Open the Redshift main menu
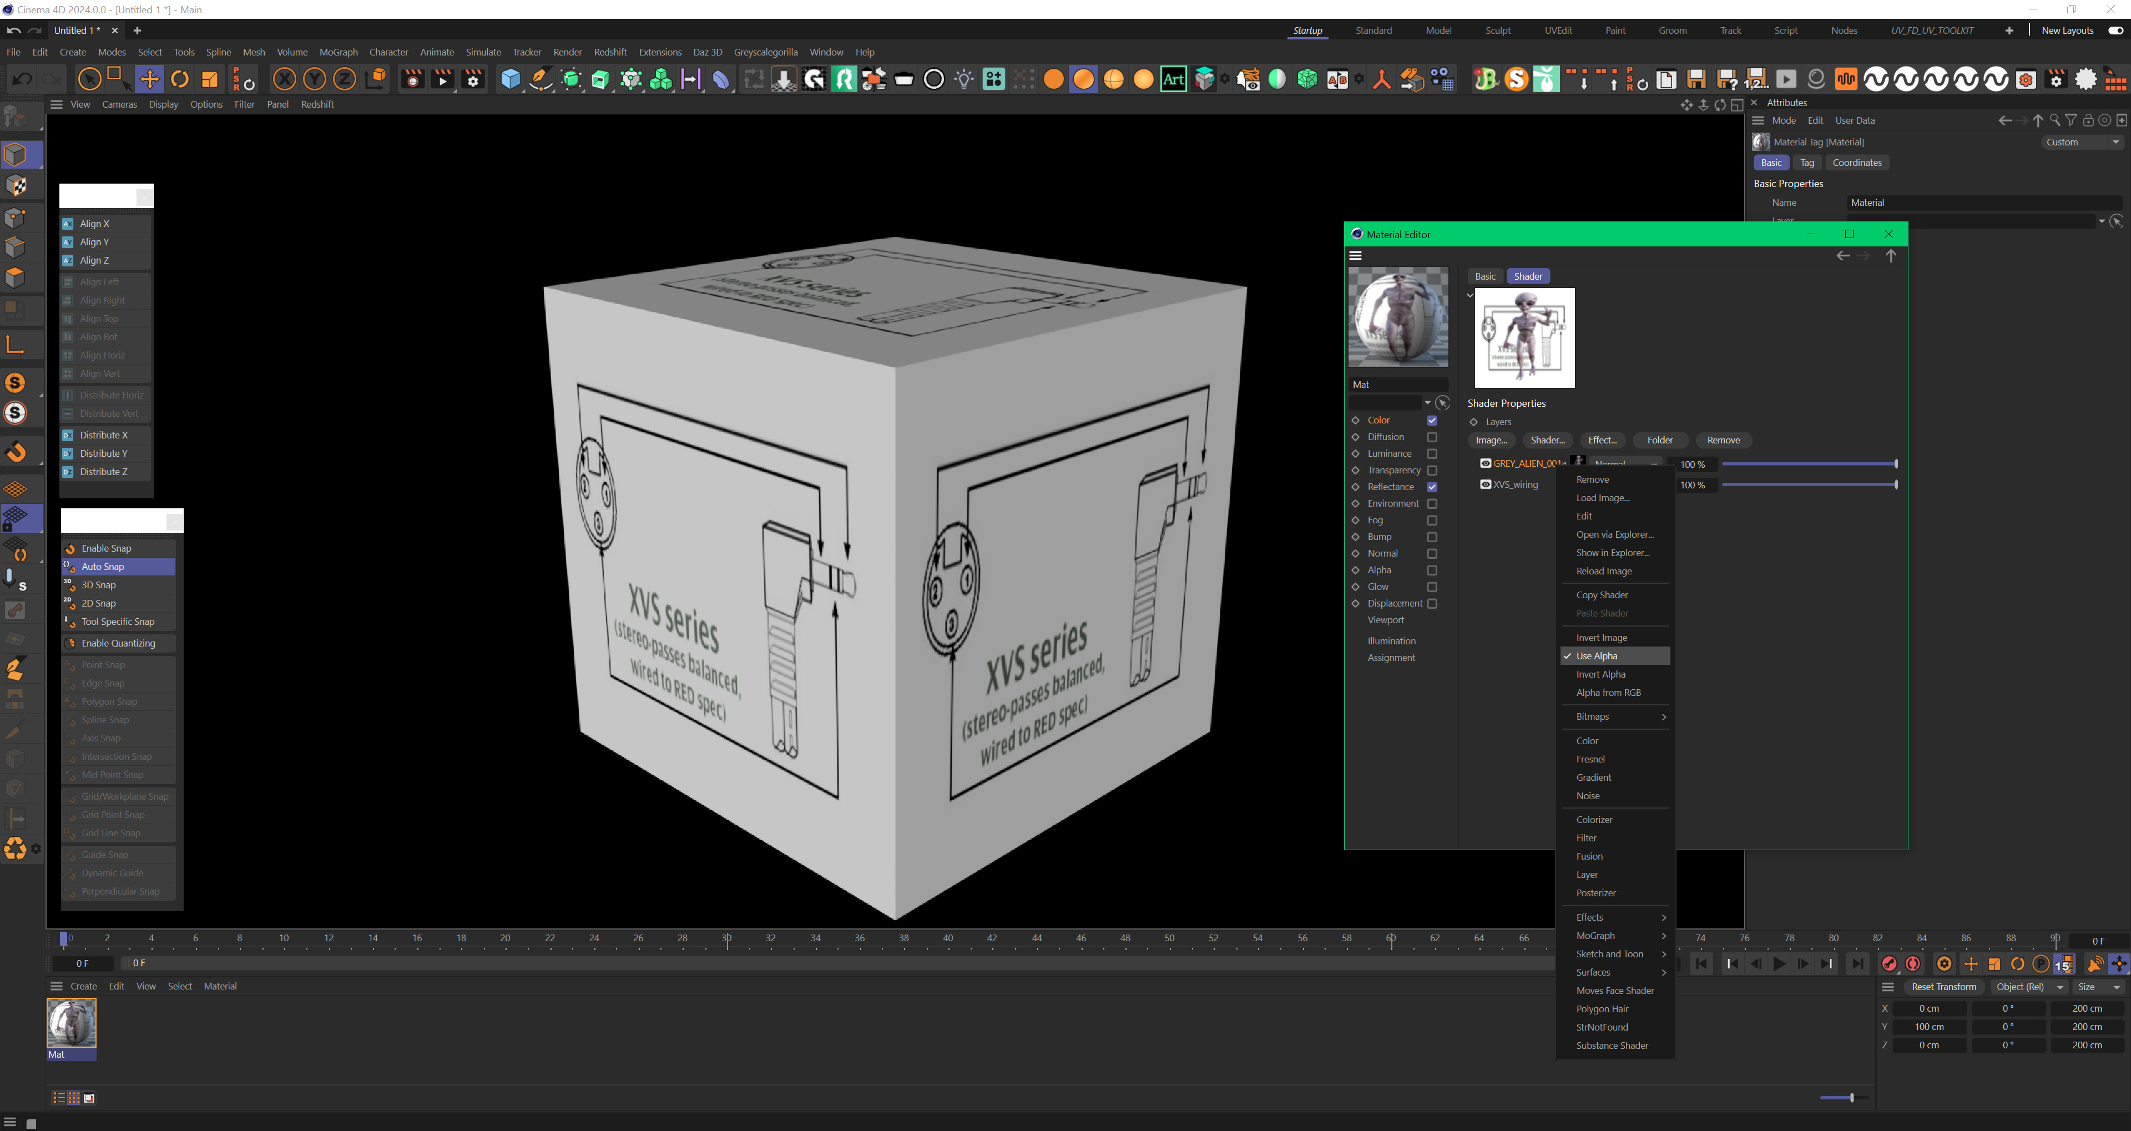 coord(610,52)
